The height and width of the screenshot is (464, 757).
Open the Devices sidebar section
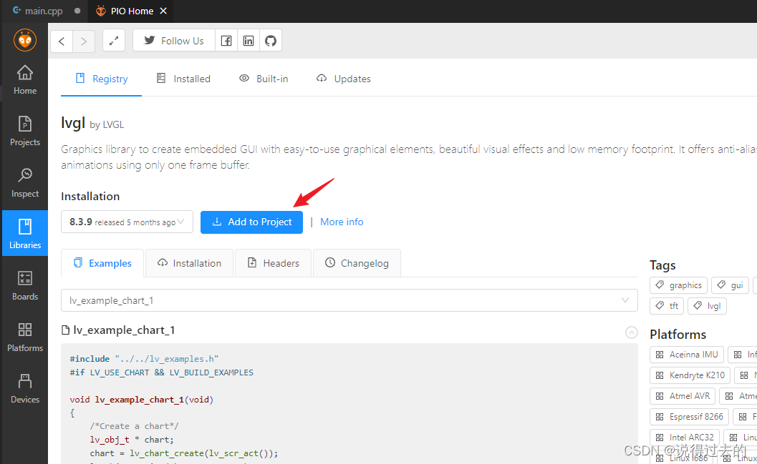pos(24,389)
